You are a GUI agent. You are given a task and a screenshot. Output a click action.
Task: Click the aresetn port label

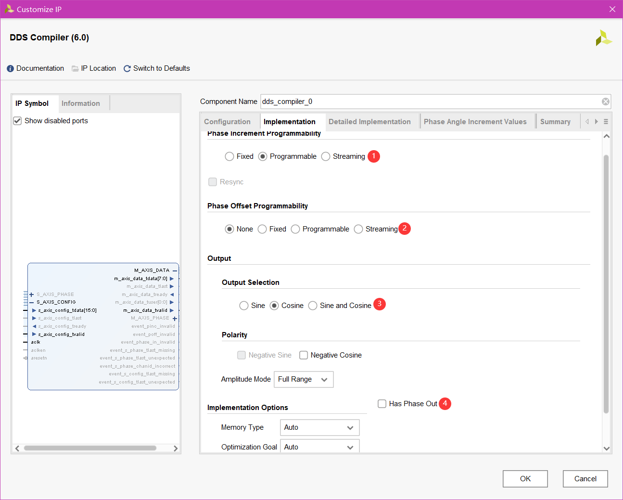click(39, 358)
